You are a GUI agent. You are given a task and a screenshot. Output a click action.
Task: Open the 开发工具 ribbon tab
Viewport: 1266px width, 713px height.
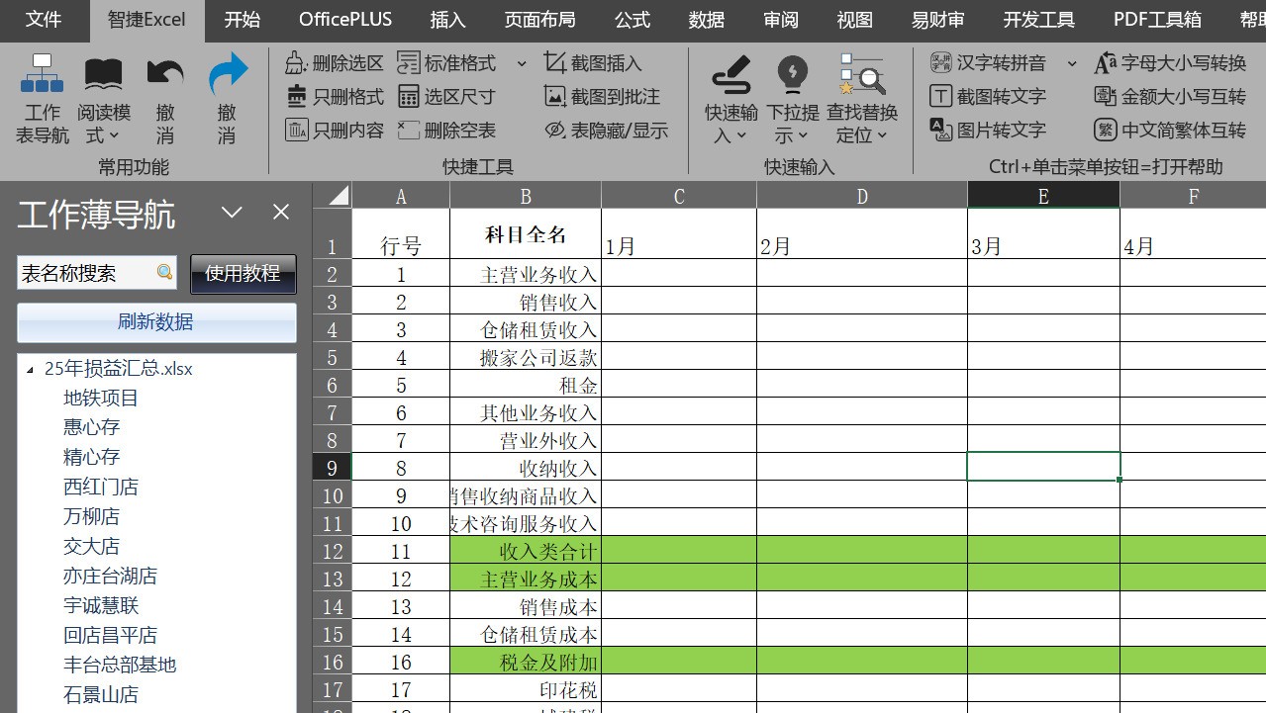(x=1038, y=20)
